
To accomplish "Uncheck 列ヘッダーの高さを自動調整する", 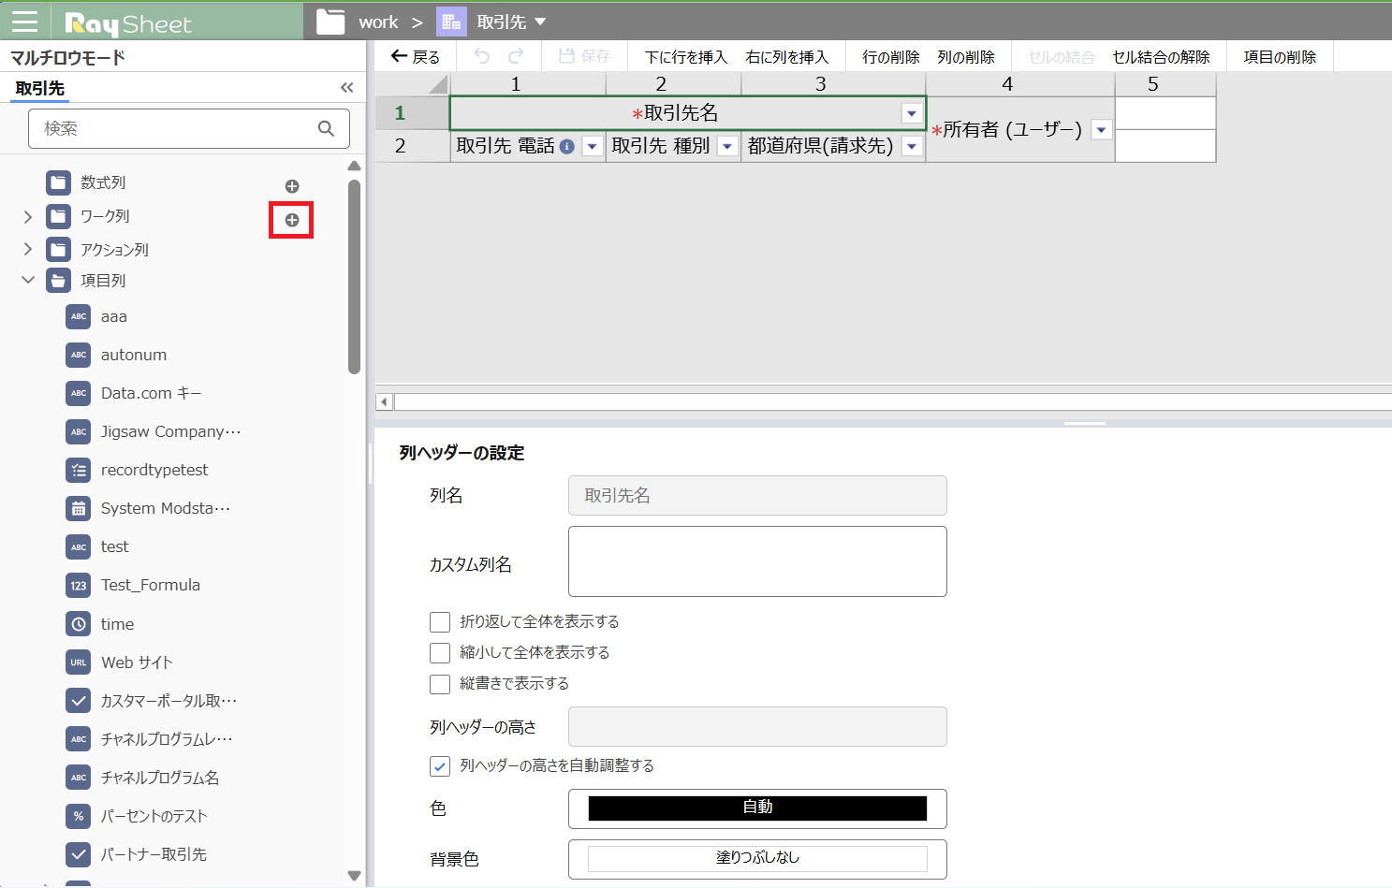I will (440, 766).
